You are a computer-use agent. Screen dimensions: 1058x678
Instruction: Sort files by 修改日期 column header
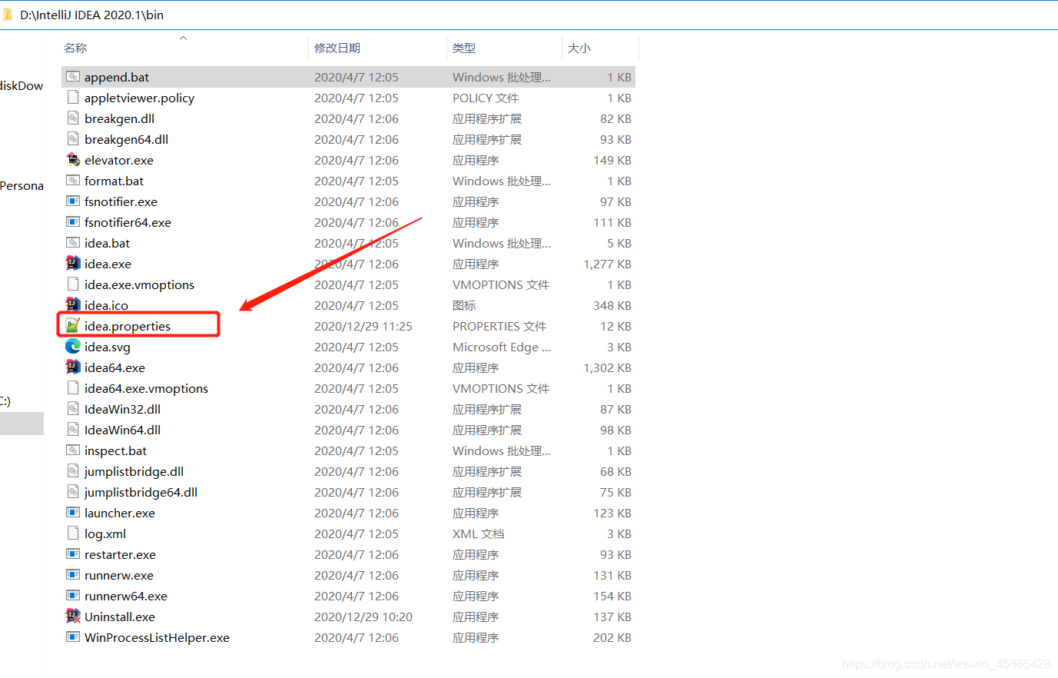point(337,48)
